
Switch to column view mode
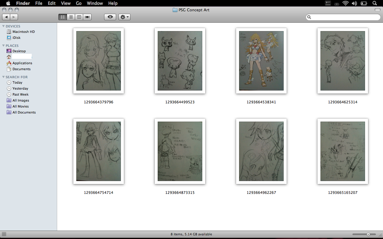point(79,17)
